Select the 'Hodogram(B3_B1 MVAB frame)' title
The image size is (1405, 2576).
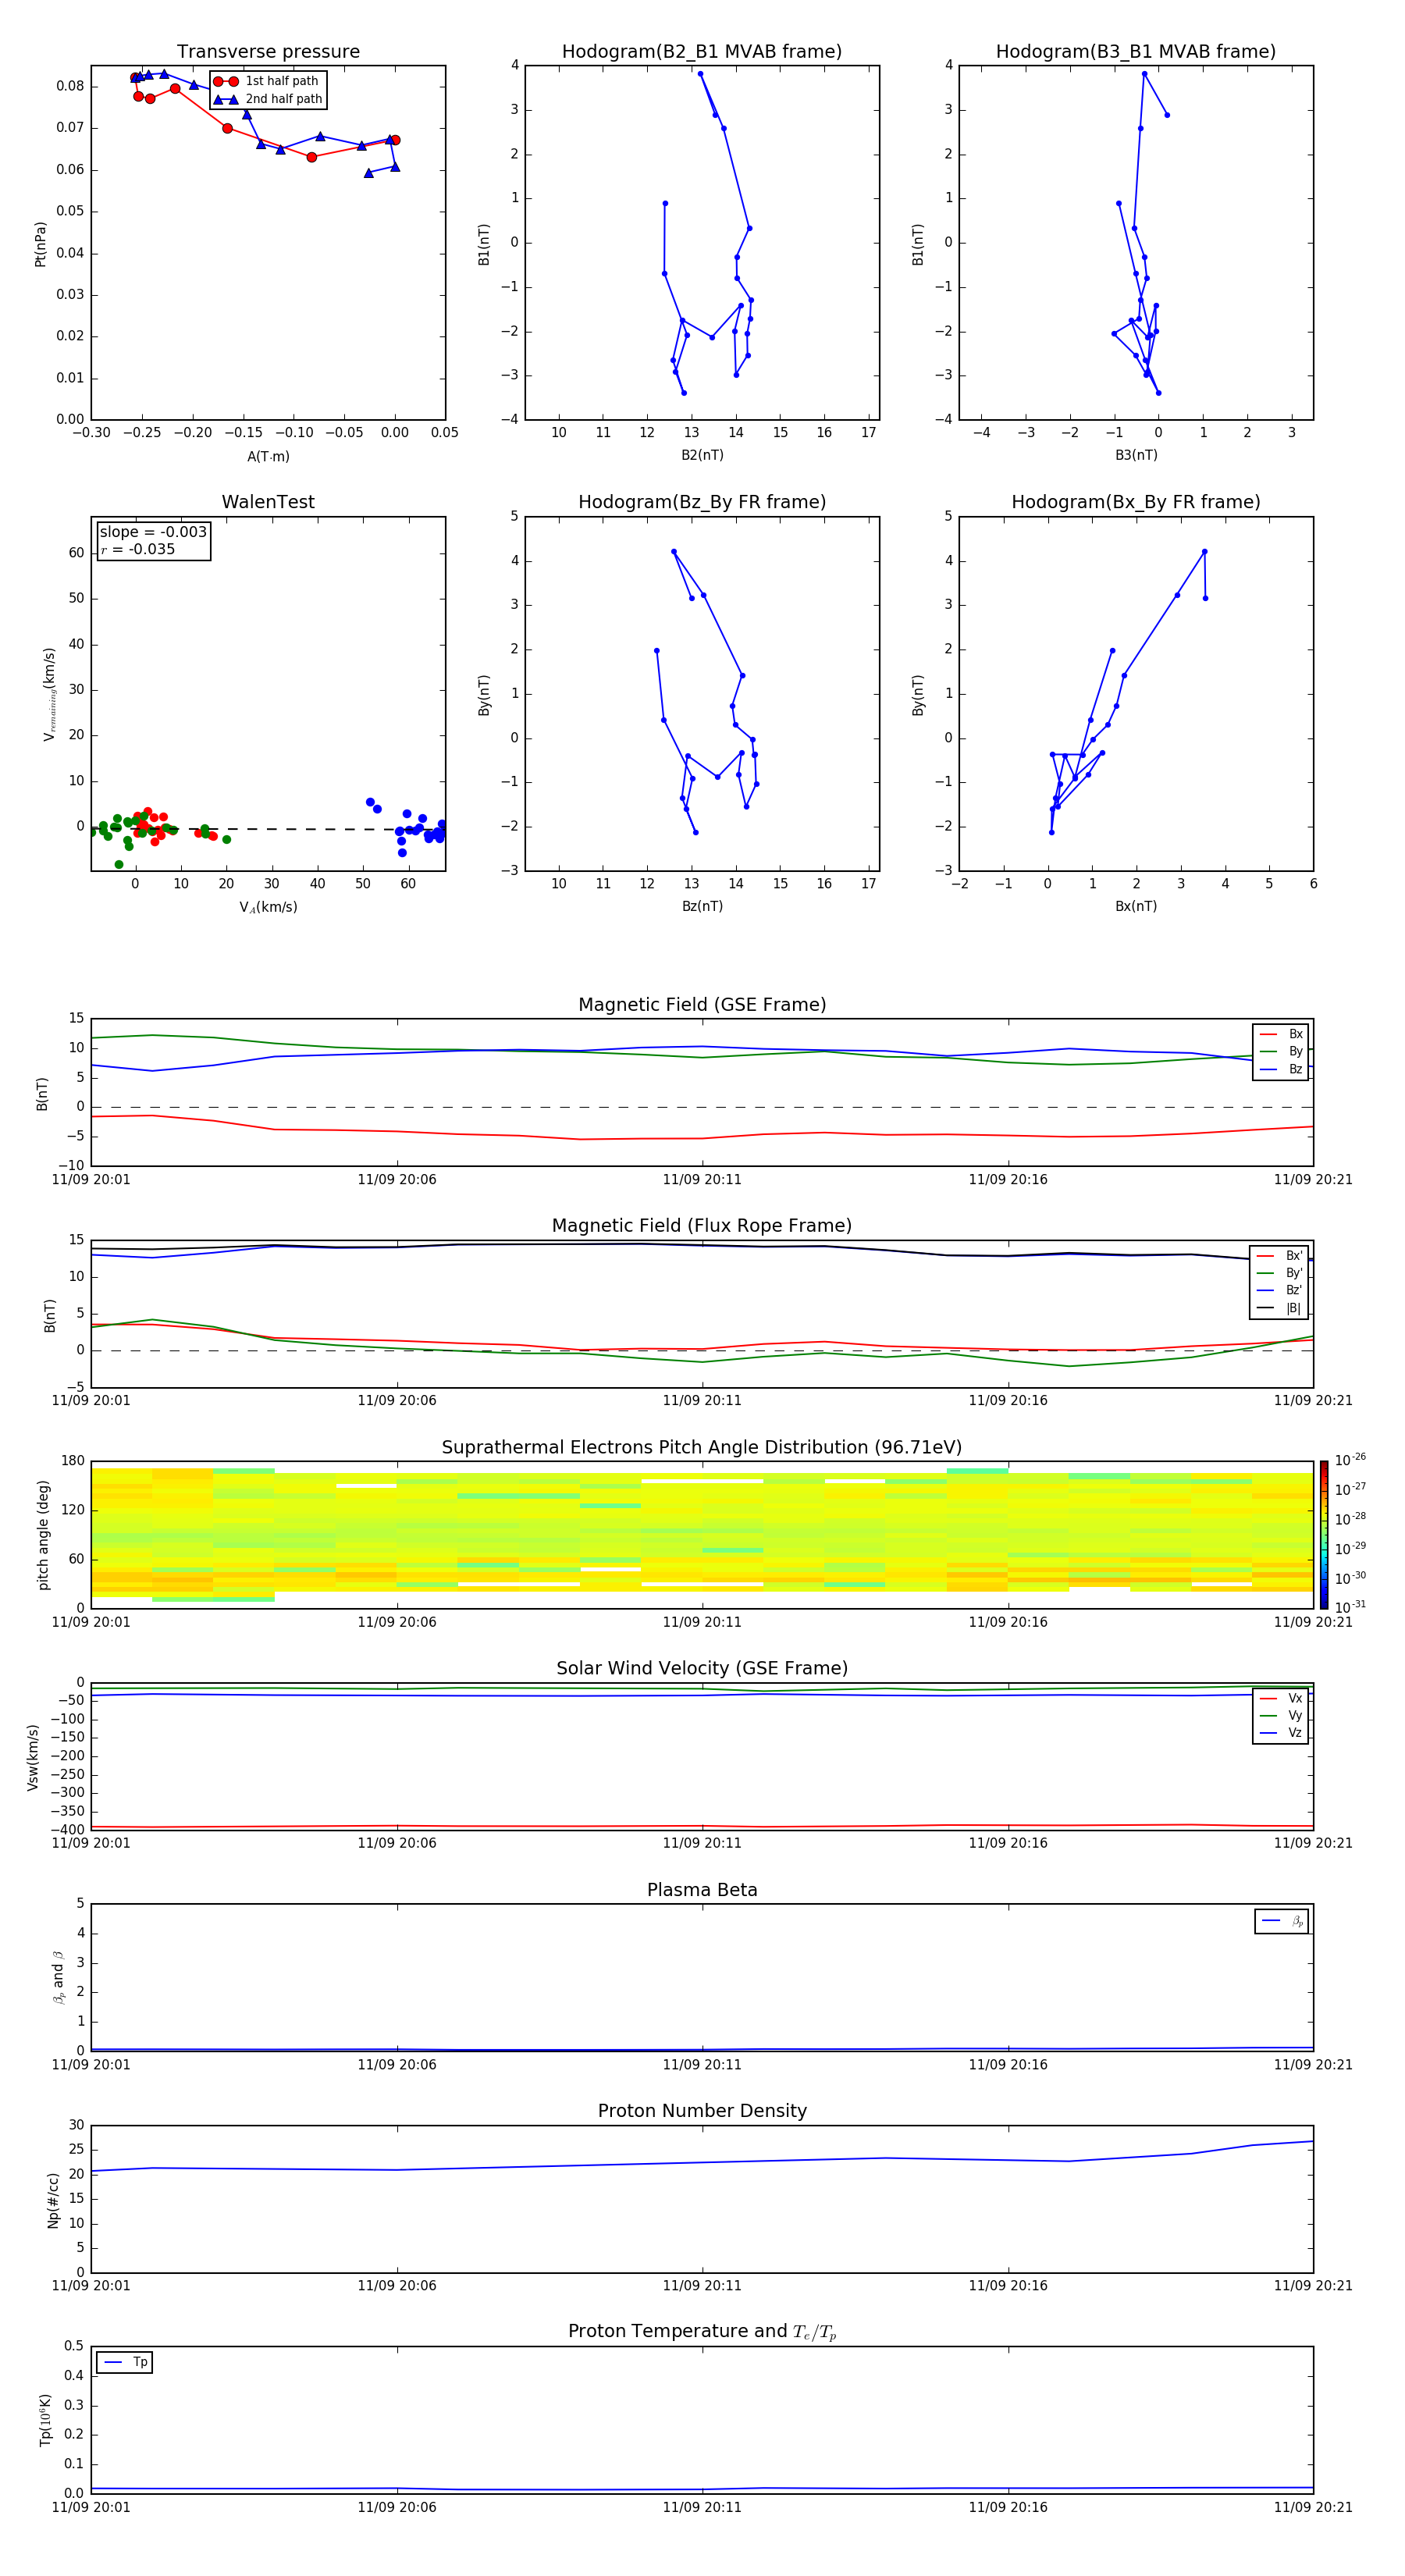(x=1136, y=51)
